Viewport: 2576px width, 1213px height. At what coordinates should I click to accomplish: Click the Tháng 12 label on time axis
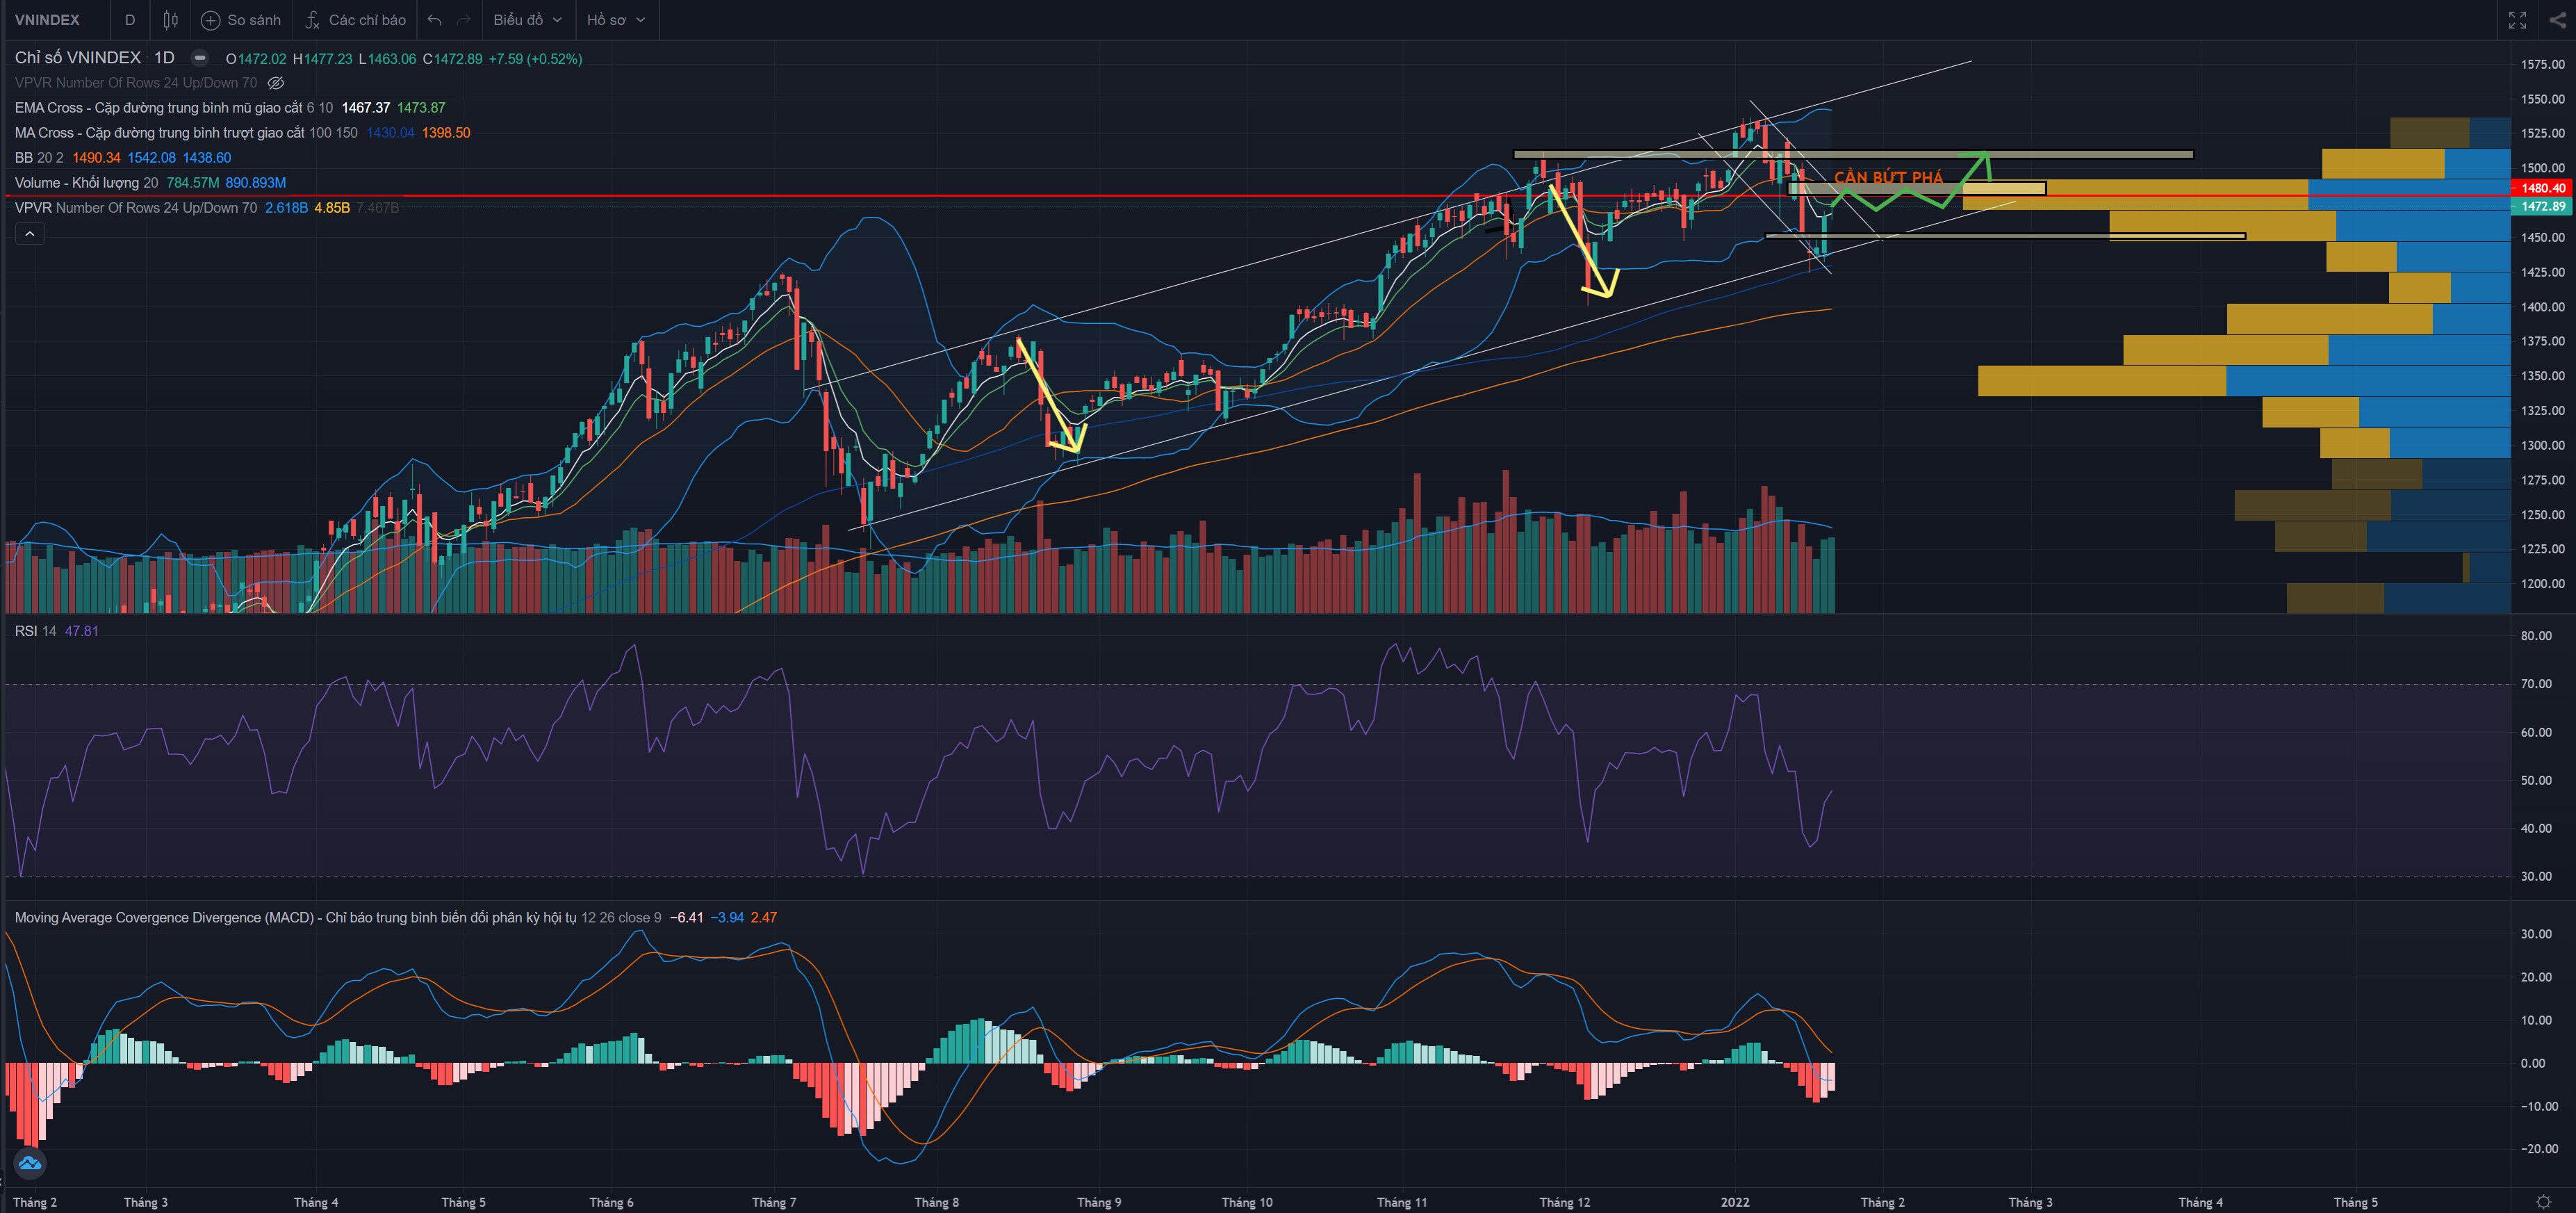(x=1564, y=1202)
